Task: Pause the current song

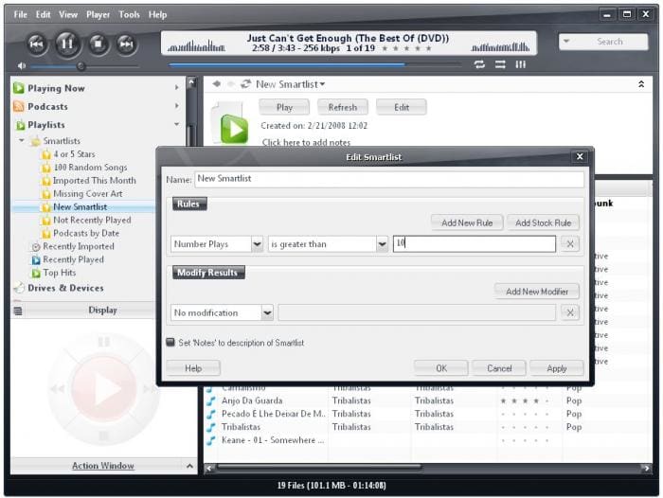Action: (x=67, y=44)
